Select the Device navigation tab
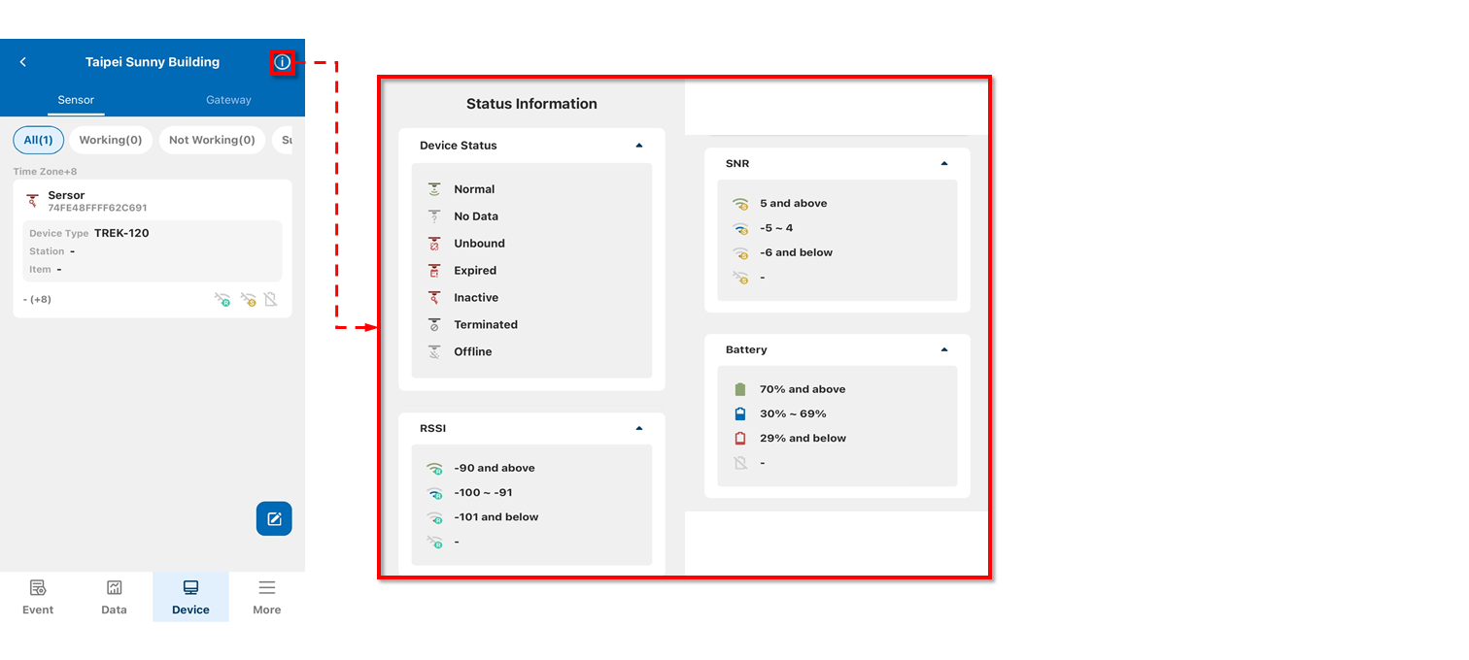The height and width of the screenshot is (660, 1469). 190,597
